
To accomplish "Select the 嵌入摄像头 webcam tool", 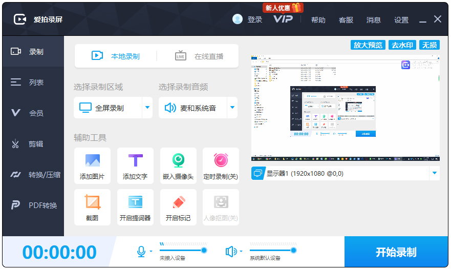I will click(x=178, y=166).
